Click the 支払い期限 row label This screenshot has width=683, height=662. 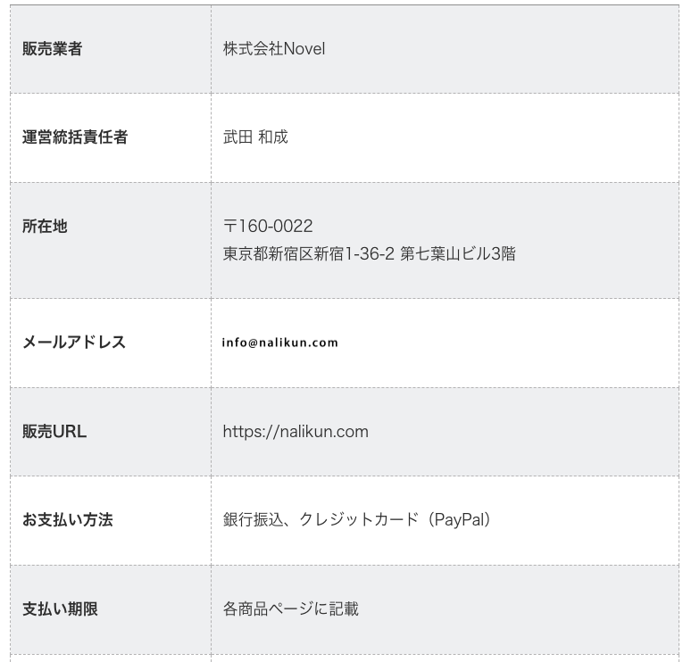[60, 609]
